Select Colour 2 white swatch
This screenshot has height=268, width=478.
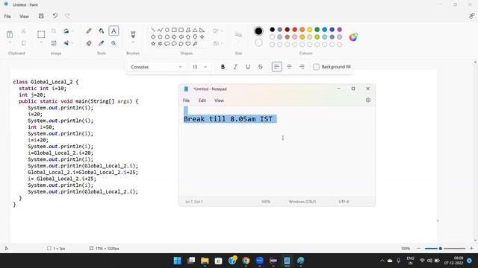(258, 43)
